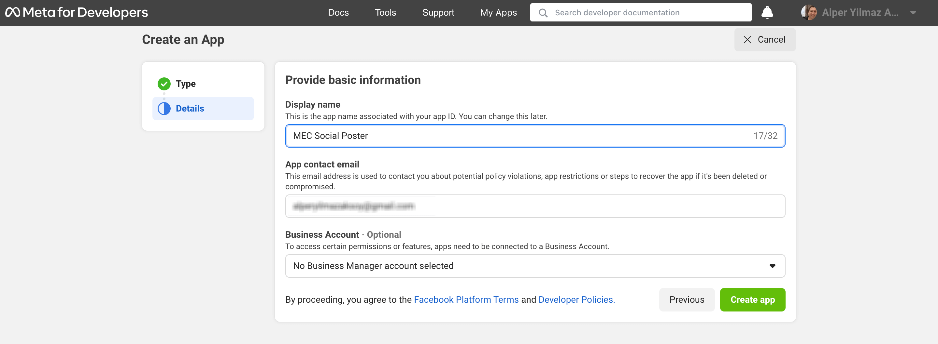Screen dimensions: 938x344
Task: Click the Create an App title
Action: pyautogui.click(x=183, y=40)
